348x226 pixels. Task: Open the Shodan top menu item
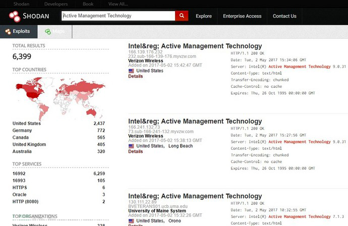click(x=21, y=4)
